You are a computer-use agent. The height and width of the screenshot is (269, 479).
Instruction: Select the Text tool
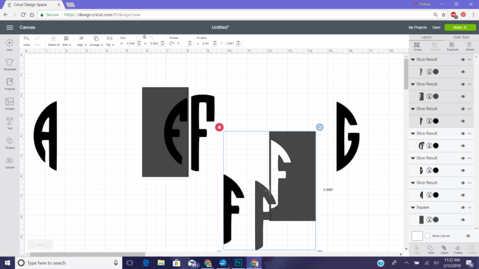click(x=9, y=123)
